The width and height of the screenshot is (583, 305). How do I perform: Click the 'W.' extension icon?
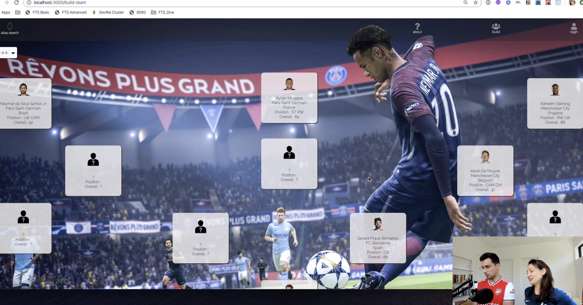coord(518,2)
